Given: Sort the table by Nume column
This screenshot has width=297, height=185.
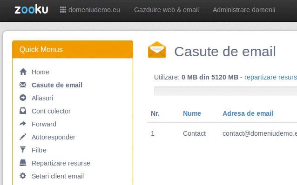Looking at the screenshot, I should point(192,113).
